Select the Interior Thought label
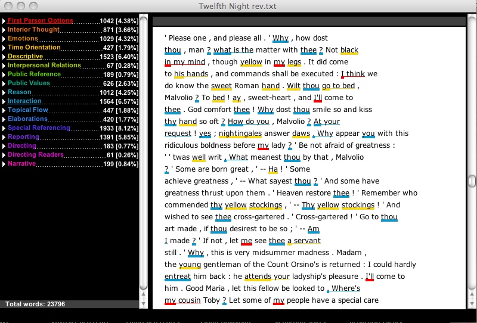477x323 pixels. 33,30
